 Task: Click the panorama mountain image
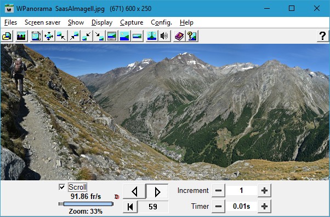[165, 112]
